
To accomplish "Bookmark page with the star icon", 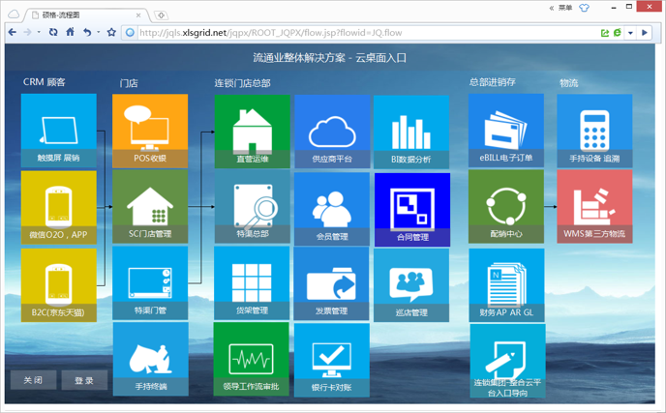I will pyautogui.click(x=111, y=33).
